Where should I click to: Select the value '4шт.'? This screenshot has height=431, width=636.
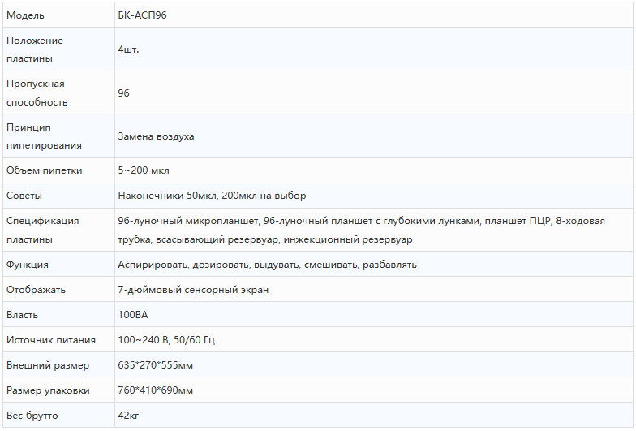[x=127, y=50]
